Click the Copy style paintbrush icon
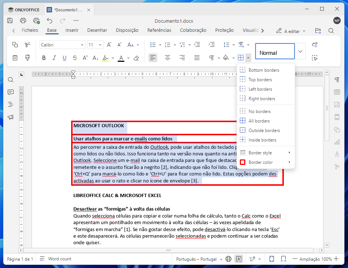This screenshot has width=348, height=268. (x=28, y=58)
